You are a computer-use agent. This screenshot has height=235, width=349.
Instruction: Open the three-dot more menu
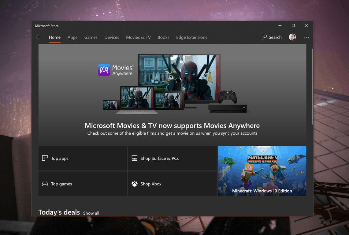306,37
